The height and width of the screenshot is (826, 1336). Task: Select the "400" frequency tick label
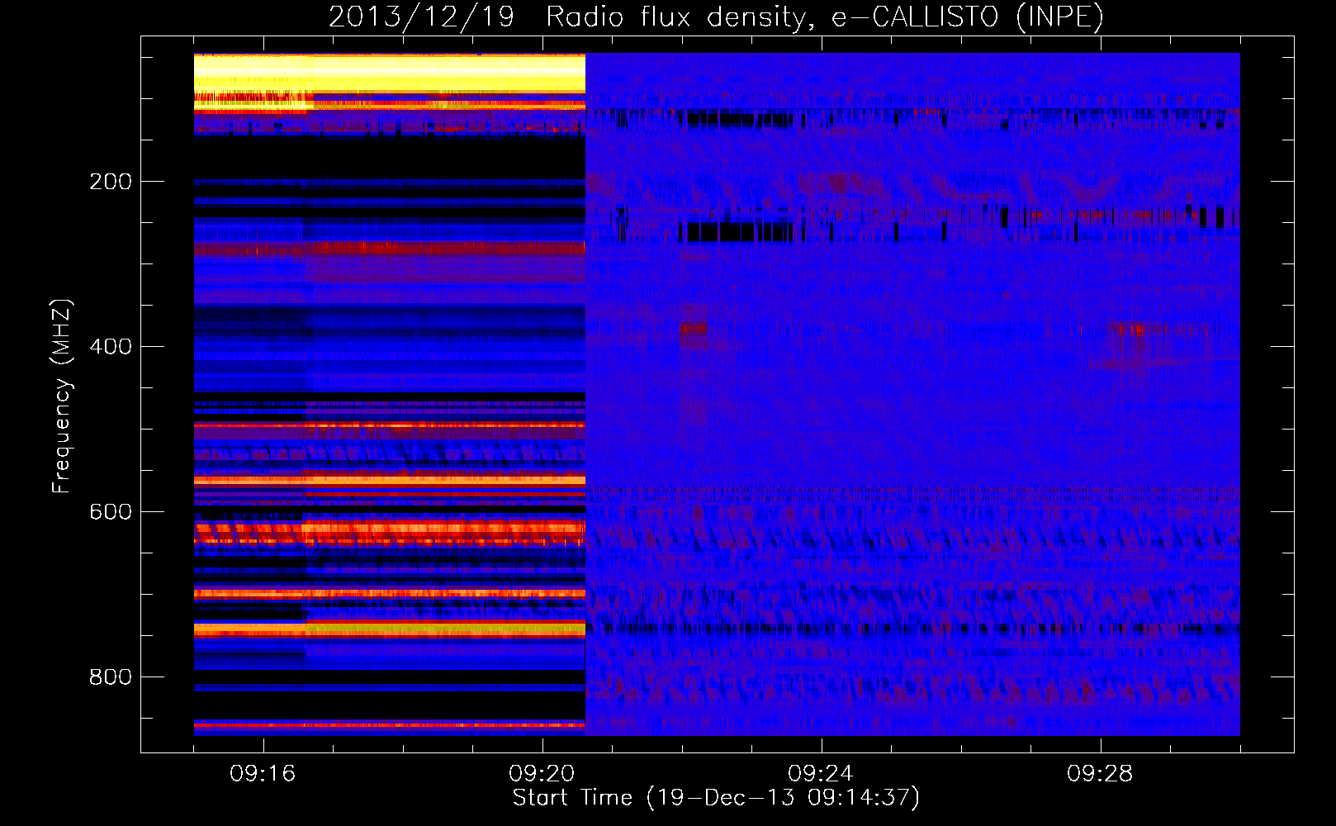[x=111, y=347]
